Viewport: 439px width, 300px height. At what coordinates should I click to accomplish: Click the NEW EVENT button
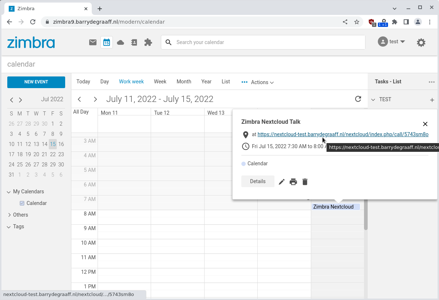point(36,82)
